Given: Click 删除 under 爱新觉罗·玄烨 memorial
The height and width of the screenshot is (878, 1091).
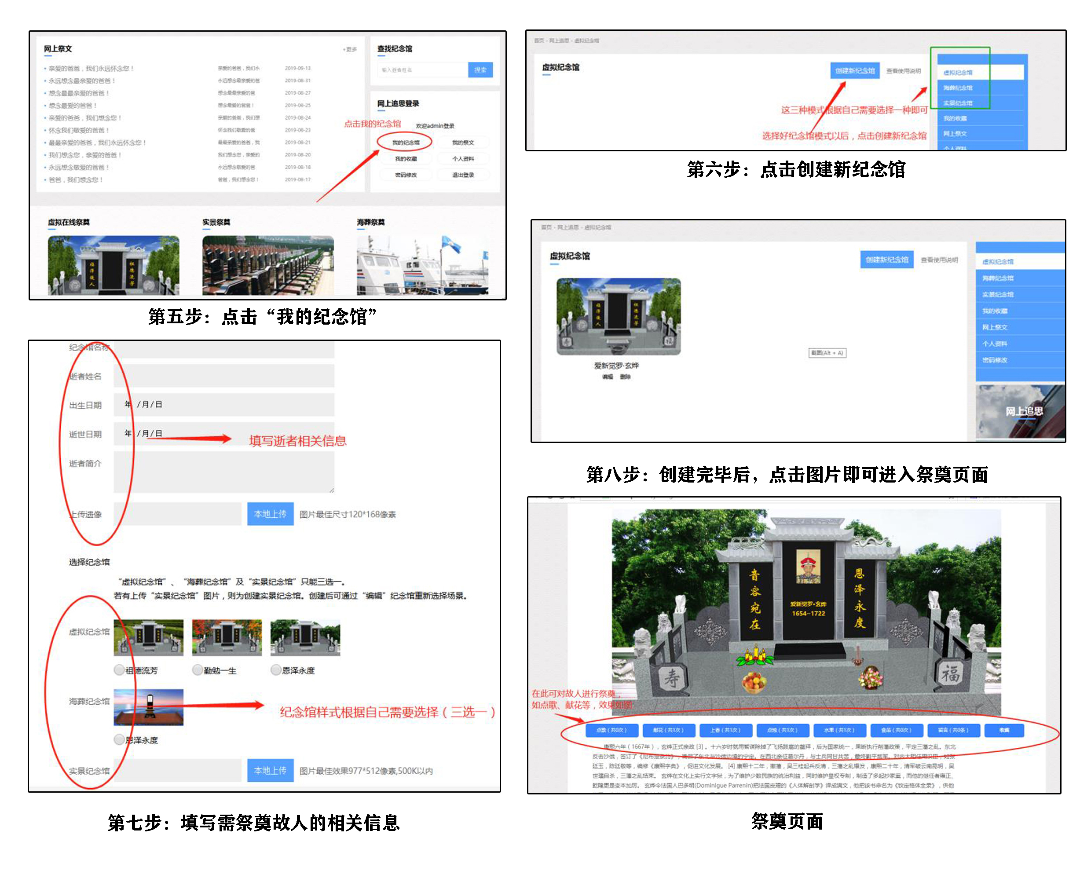Looking at the screenshot, I should click(625, 377).
